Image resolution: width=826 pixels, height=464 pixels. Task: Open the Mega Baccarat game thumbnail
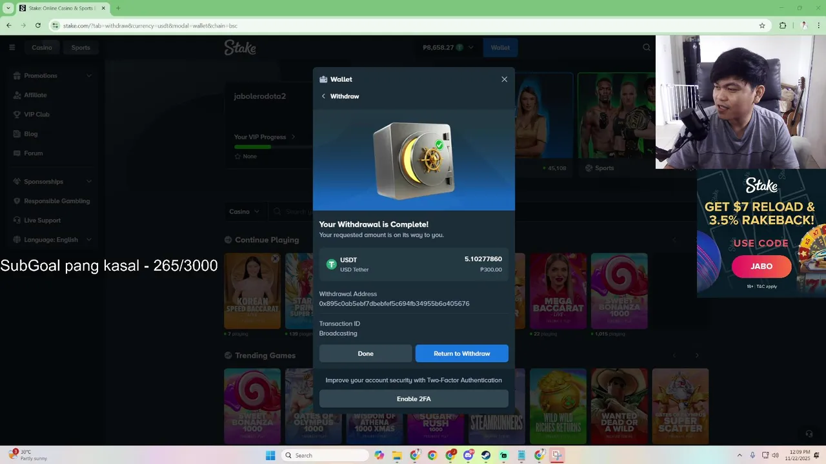coord(558,291)
